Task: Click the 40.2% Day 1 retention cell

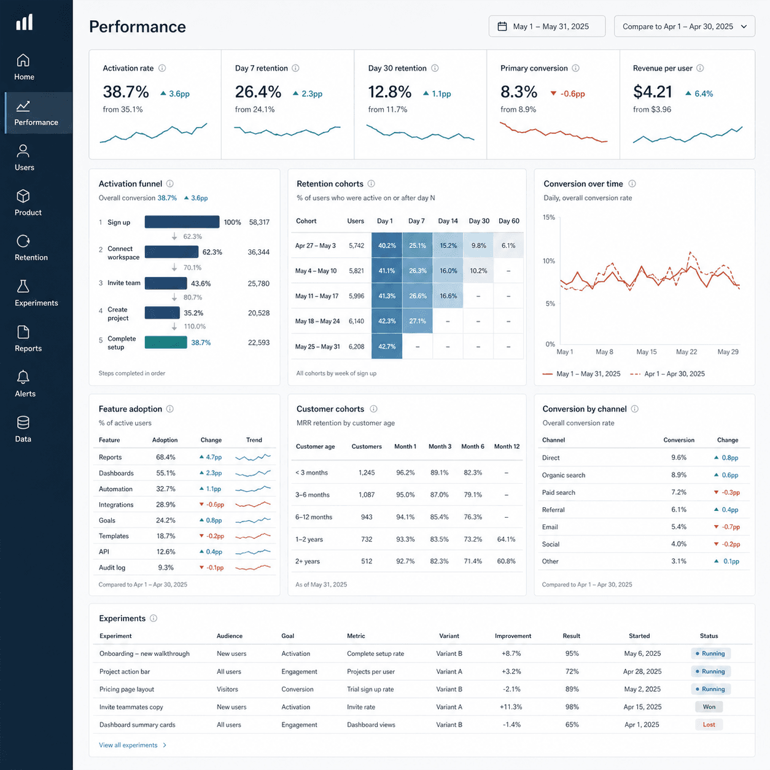Action: coord(387,246)
